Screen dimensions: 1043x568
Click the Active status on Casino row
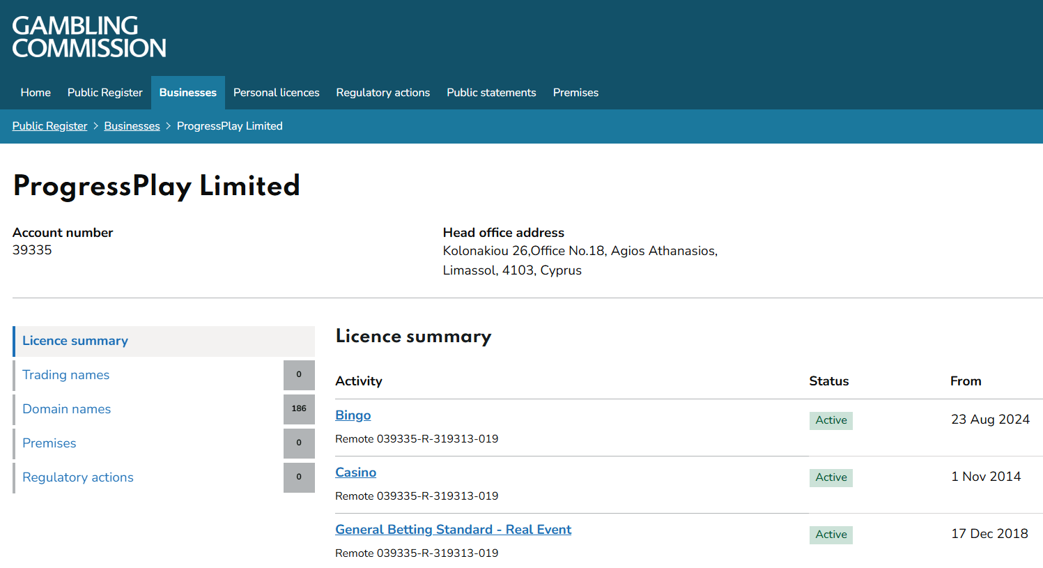coord(831,477)
